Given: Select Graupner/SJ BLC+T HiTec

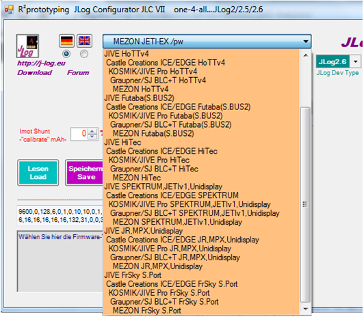Looking at the screenshot, I should [x=201, y=169].
